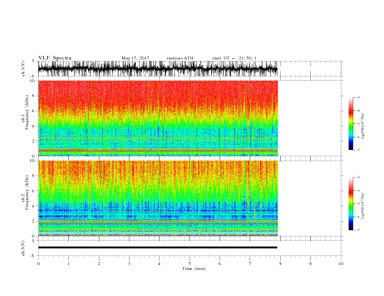Click the "10" kHz tick of ch.1 frequency axis
384x296 pixels.
(32, 81)
